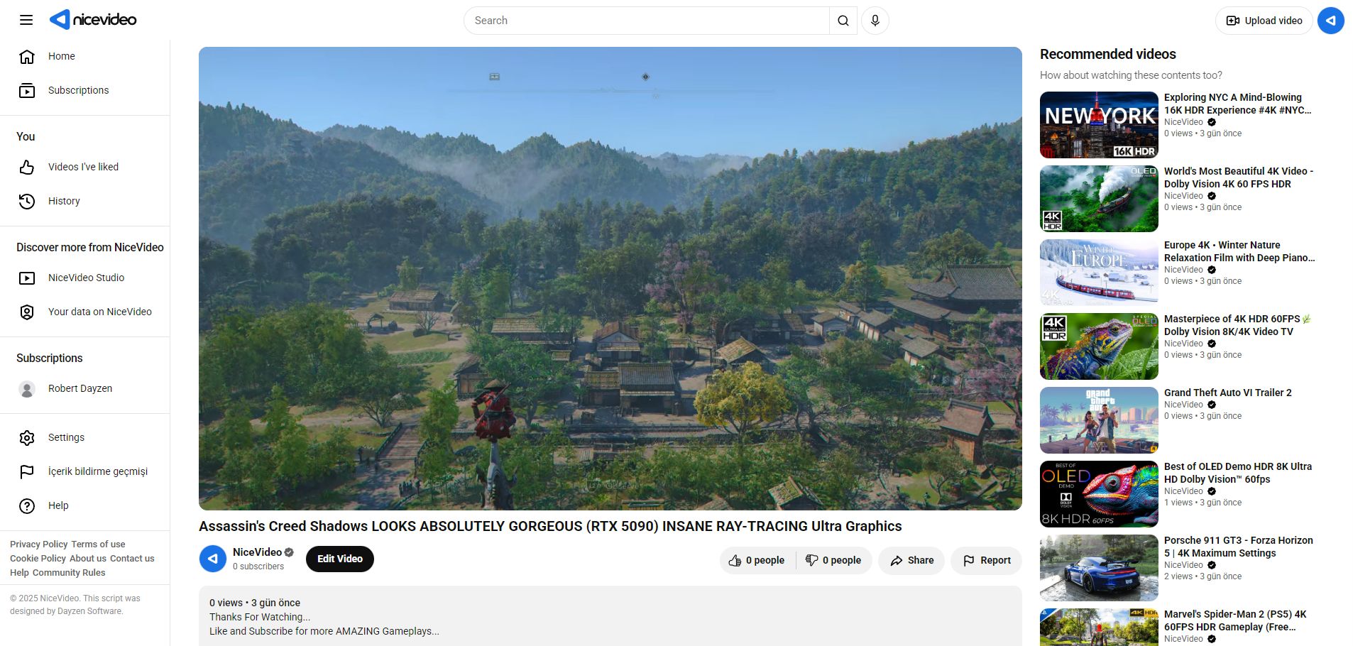Image resolution: width=1353 pixels, height=646 pixels.
Task: Open watch History
Action: 85,201
